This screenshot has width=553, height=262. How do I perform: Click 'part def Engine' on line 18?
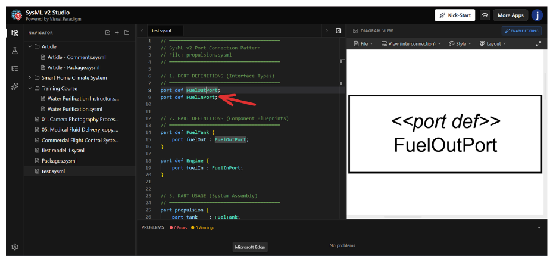pyautogui.click(x=182, y=160)
